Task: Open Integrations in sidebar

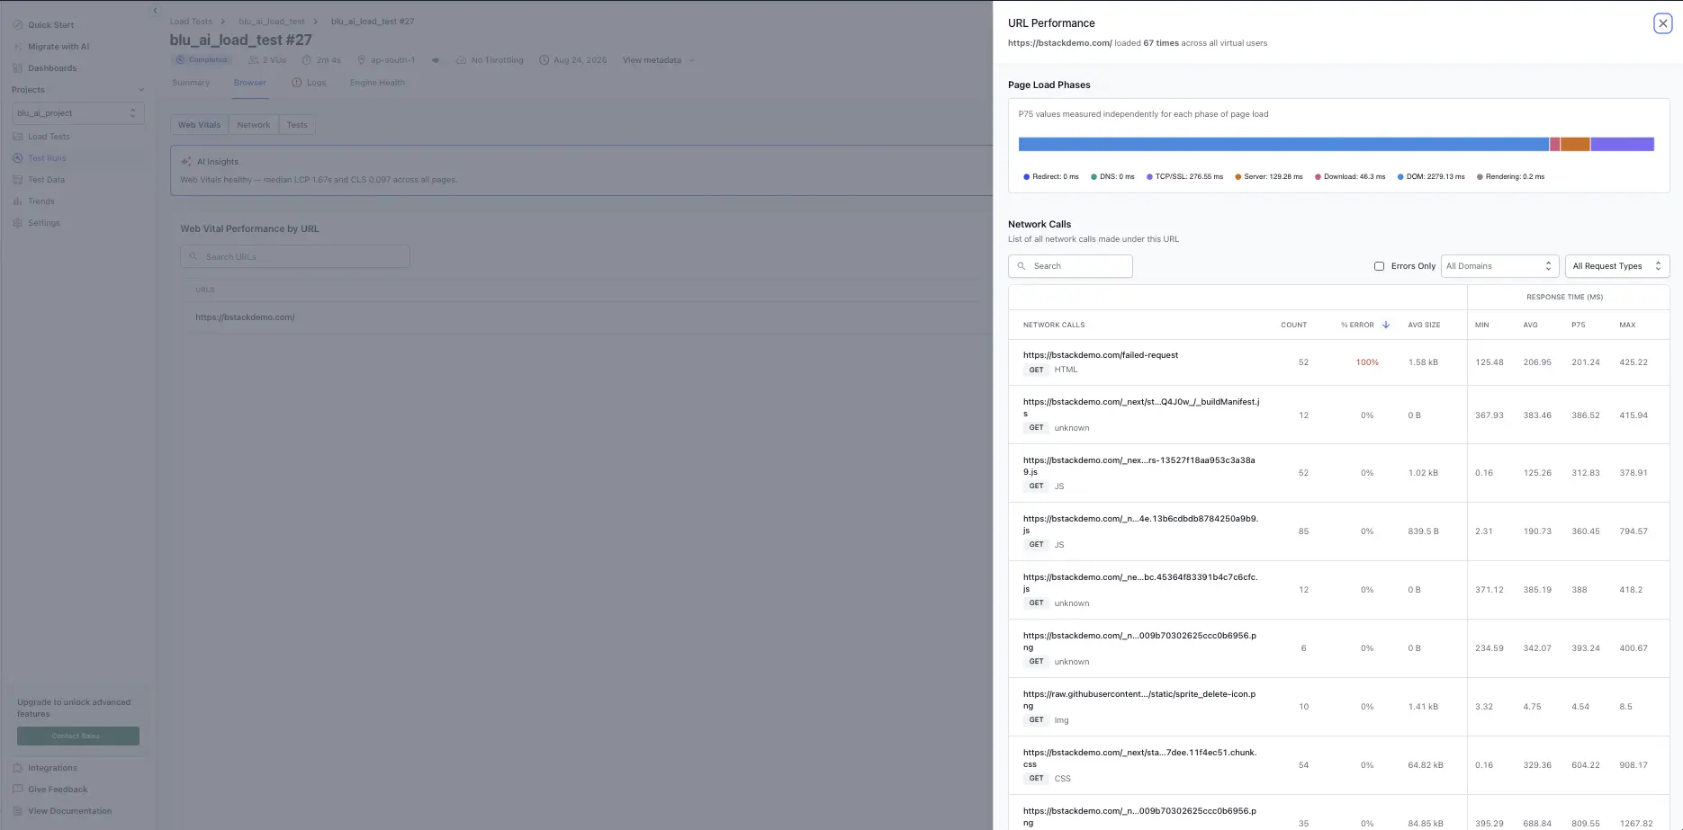Action: pos(52,768)
